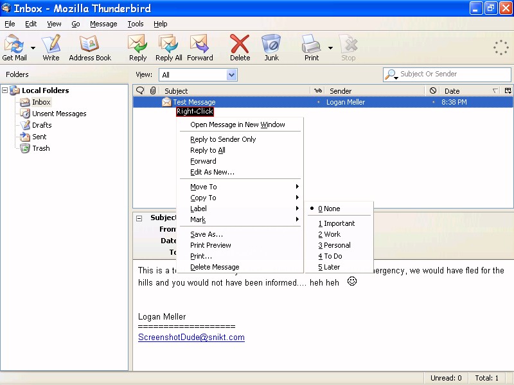
Task: Collapse the Local Folders tree
Action: pos(5,90)
